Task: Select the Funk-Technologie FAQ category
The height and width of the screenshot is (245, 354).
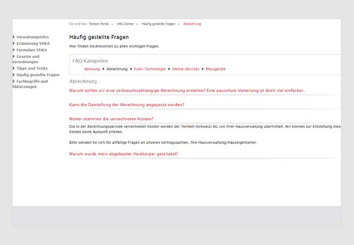Action: pos(150,69)
